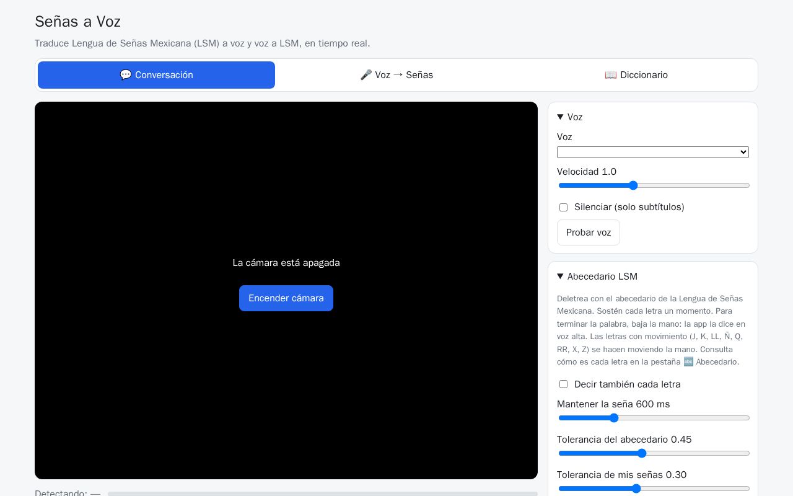The height and width of the screenshot is (496, 793).
Task: Open the Voz → Señas tab
Action: point(396,75)
